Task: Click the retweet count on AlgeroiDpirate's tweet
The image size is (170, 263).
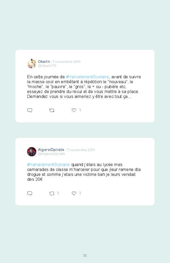Action: [x=58, y=193]
